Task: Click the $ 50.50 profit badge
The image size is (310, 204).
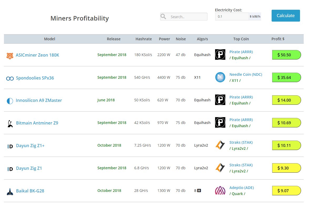Action: click(x=287, y=55)
